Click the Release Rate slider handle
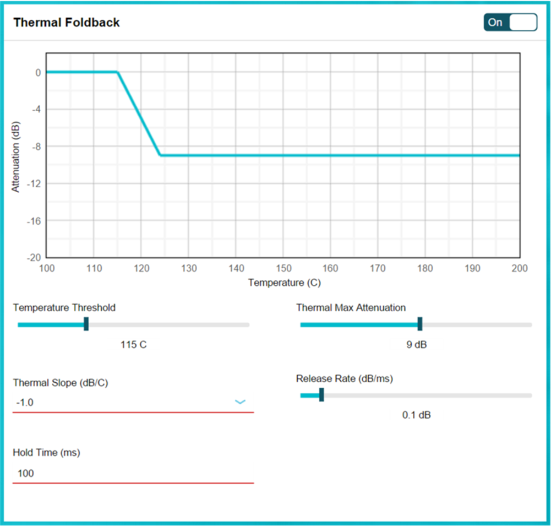This screenshot has height=526, width=551. pyautogui.click(x=321, y=394)
